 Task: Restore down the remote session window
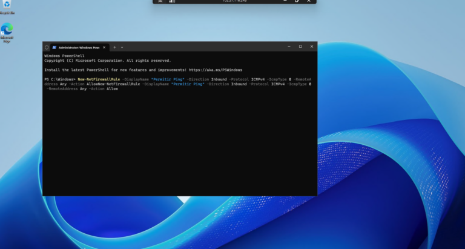(x=297, y=1)
